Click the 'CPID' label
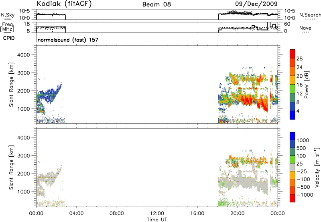The width and height of the screenshot is (321, 222). (9, 38)
